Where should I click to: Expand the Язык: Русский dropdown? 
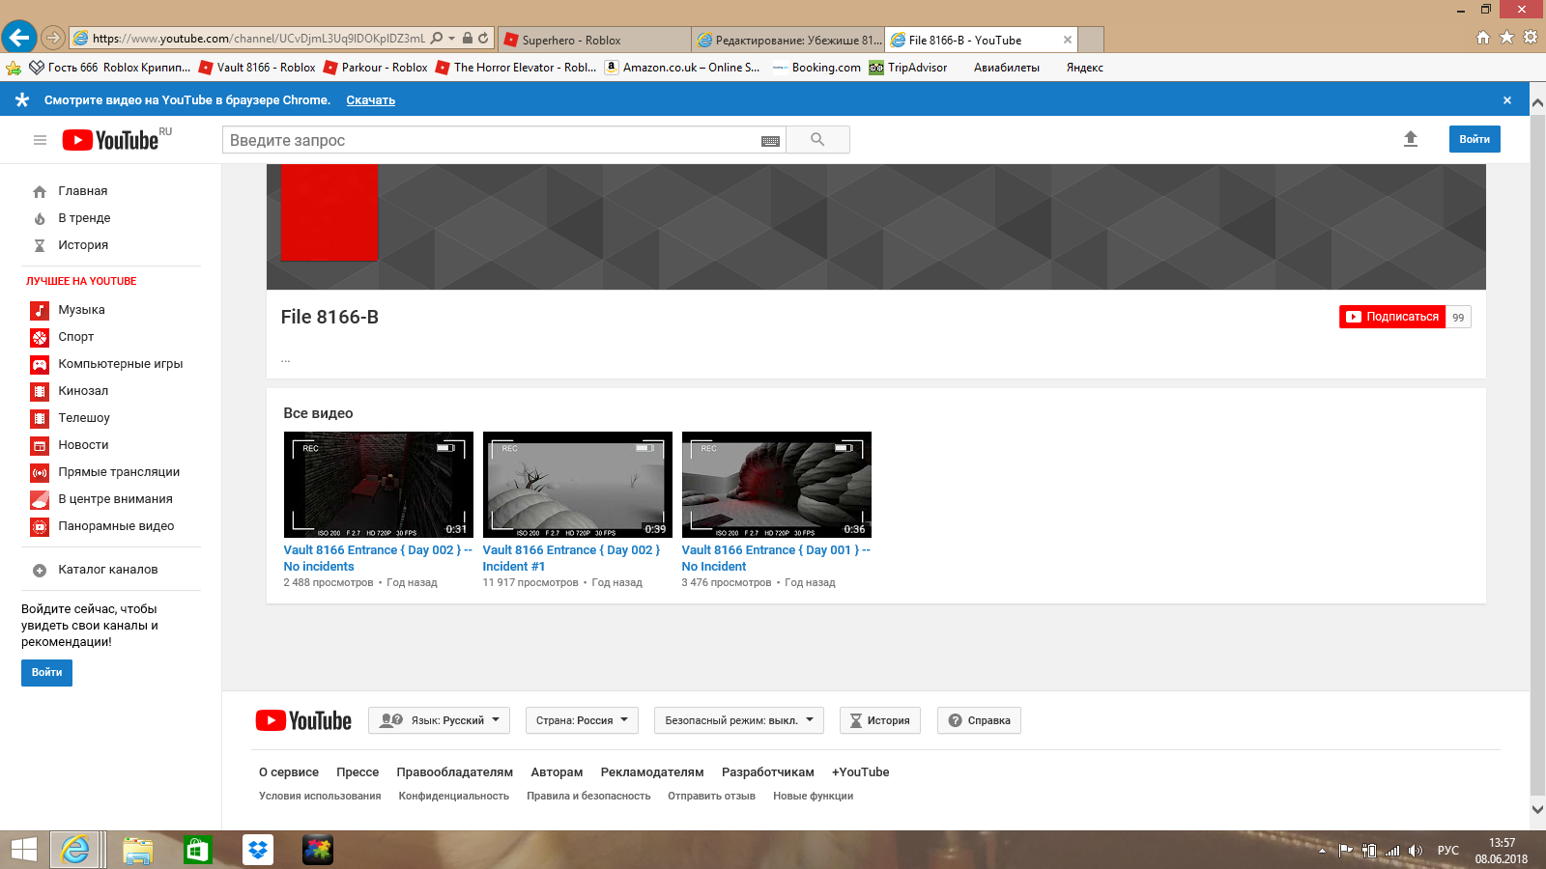[439, 720]
